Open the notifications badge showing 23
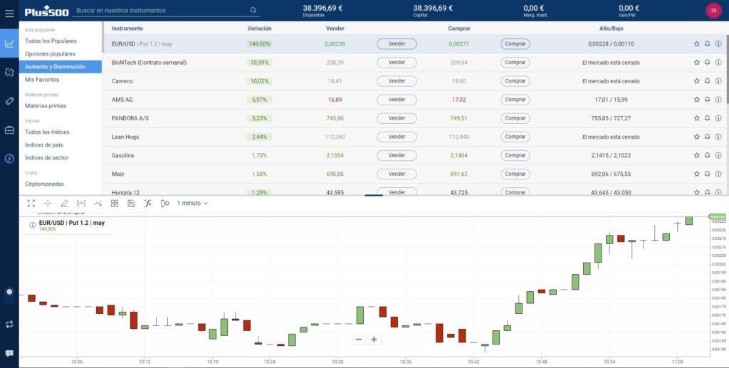 pos(713,10)
